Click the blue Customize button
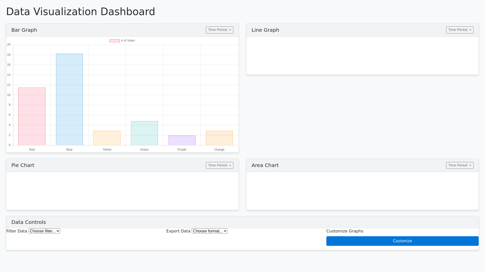The height and width of the screenshot is (272, 485). [x=402, y=241]
